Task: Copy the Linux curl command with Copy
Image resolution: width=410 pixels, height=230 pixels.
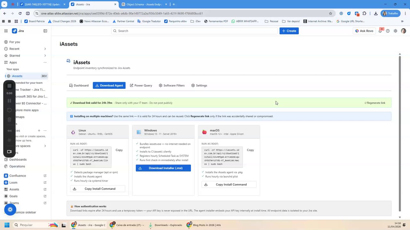Action: (x=119, y=150)
